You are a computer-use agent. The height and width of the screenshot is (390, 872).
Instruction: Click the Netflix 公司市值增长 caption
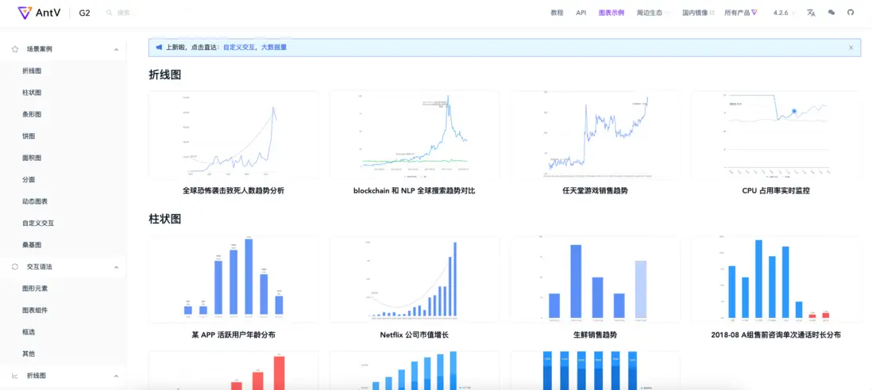coord(415,335)
